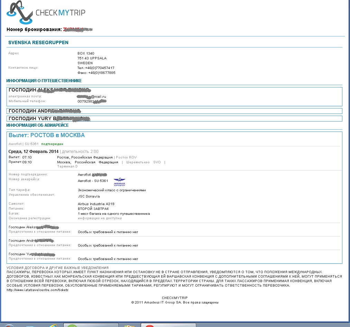Click the 'Тип тарифа:' label
Image resolution: width=350 pixels, height=327 pixels.
click(19, 190)
